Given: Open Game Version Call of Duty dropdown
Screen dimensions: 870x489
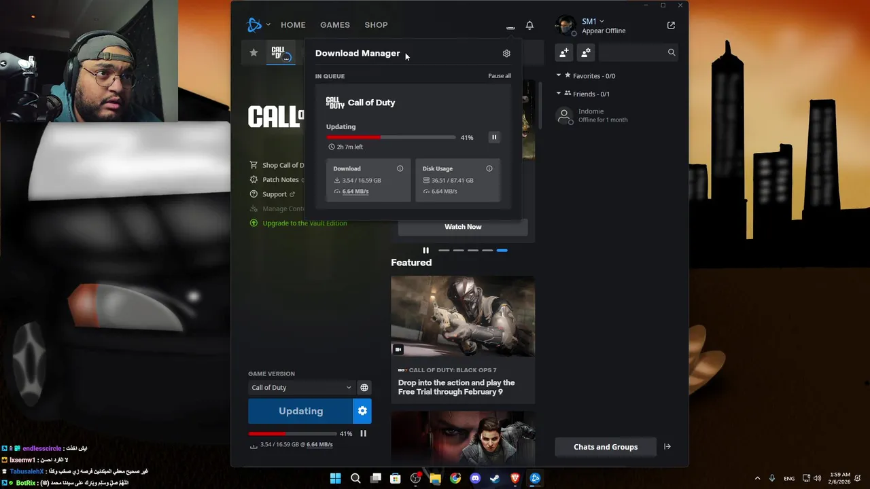Looking at the screenshot, I should pos(301,387).
